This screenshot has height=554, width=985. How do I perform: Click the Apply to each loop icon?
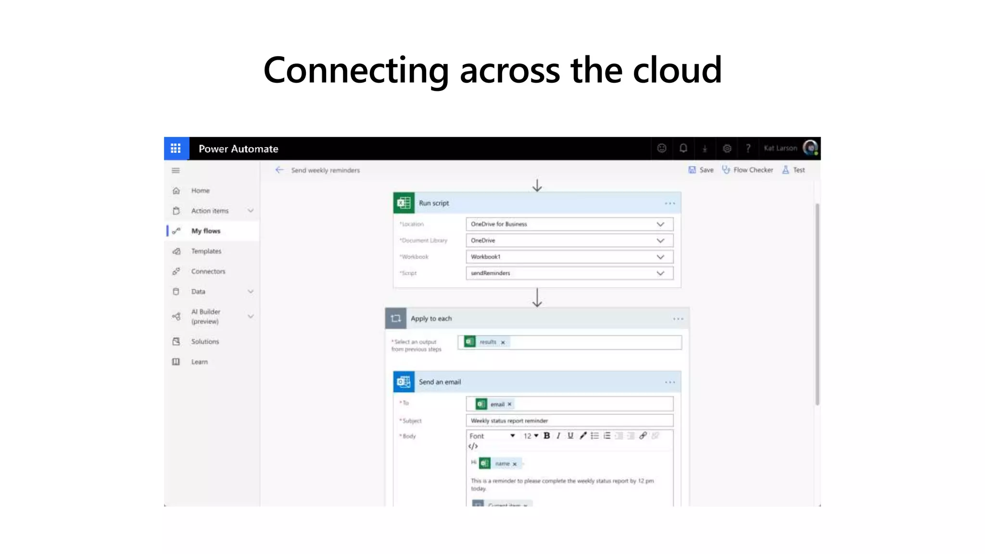click(396, 318)
